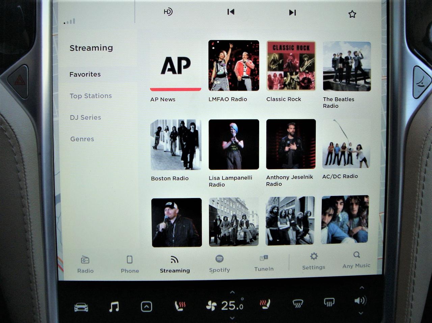
Task: Skip to next track
Action: coord(292,13)
